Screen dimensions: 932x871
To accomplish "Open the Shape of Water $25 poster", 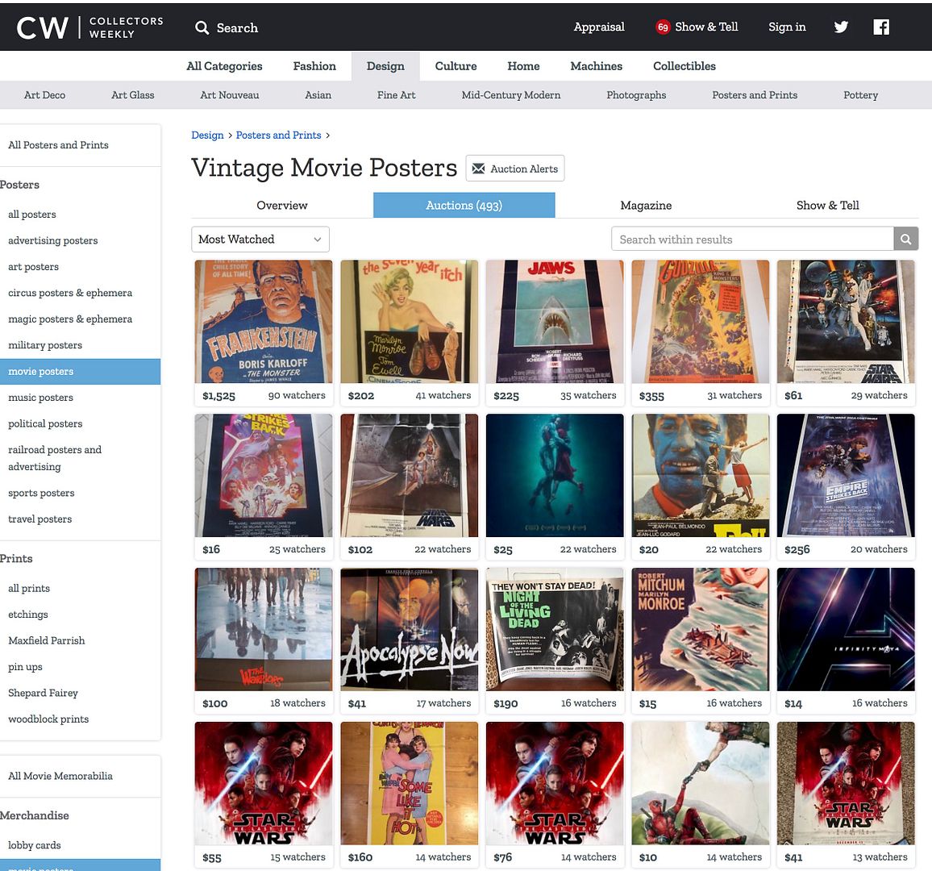I will pos(555,487).
